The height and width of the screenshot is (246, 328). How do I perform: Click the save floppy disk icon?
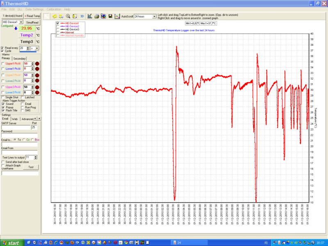(110, 16)
